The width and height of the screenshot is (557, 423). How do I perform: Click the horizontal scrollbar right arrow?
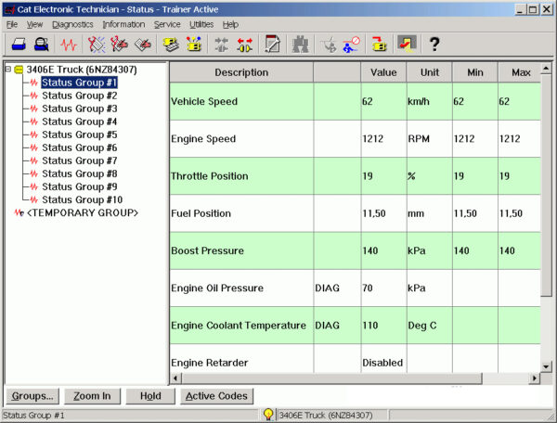(535, 378)
